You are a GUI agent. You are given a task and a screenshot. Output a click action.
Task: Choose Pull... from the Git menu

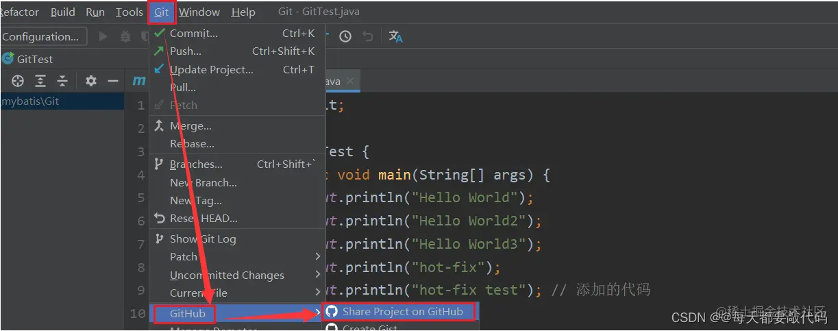[236, 87]
